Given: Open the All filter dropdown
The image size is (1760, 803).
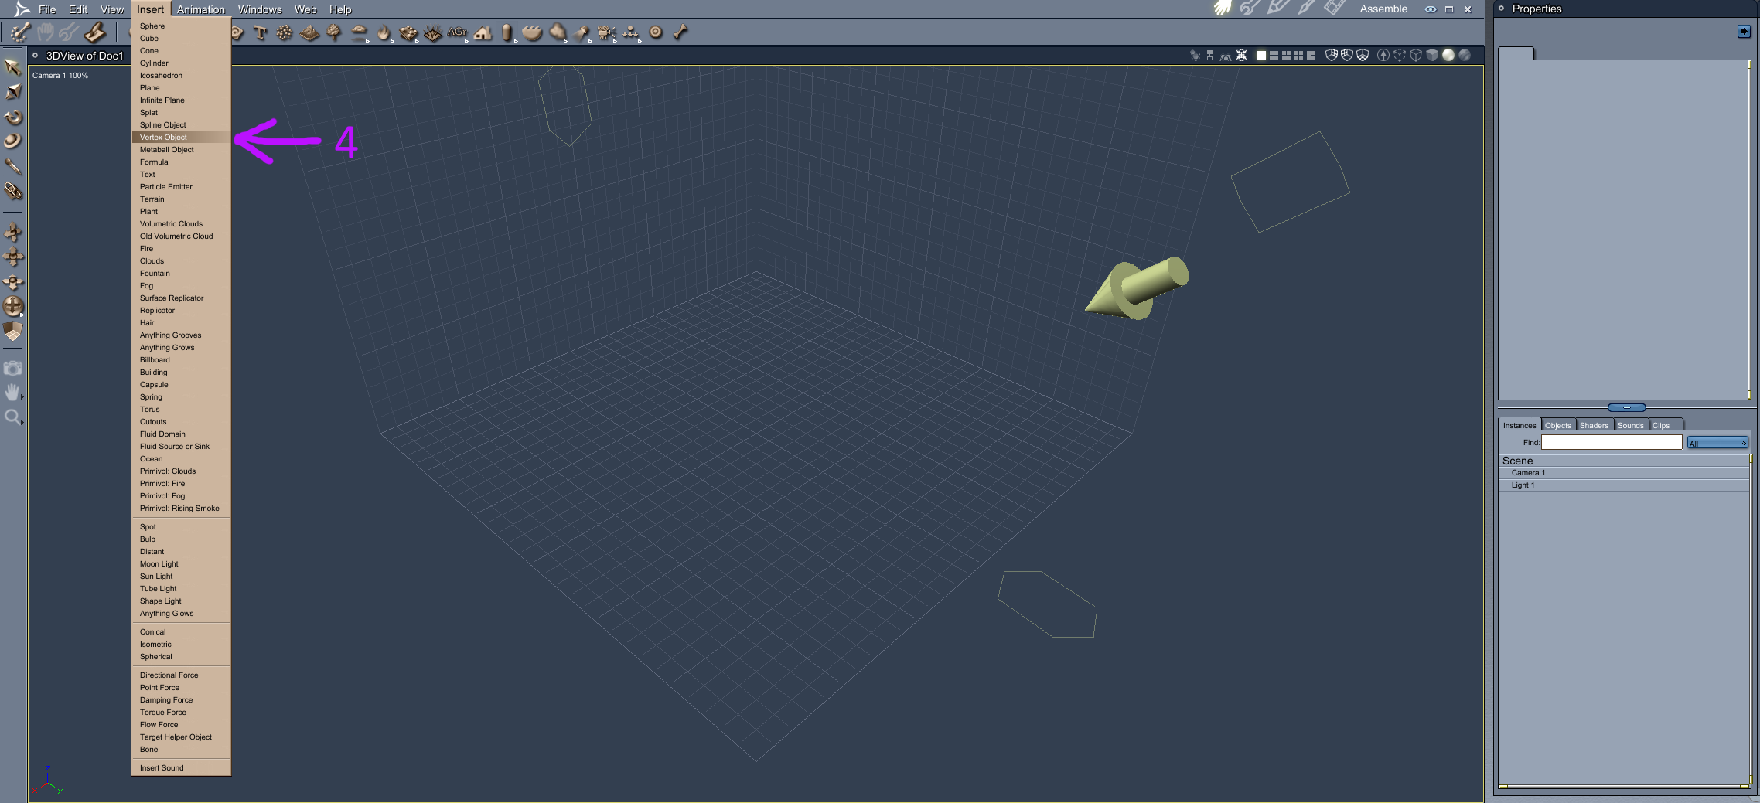Looking at the screenshot, I should [x=1717, y=443].
